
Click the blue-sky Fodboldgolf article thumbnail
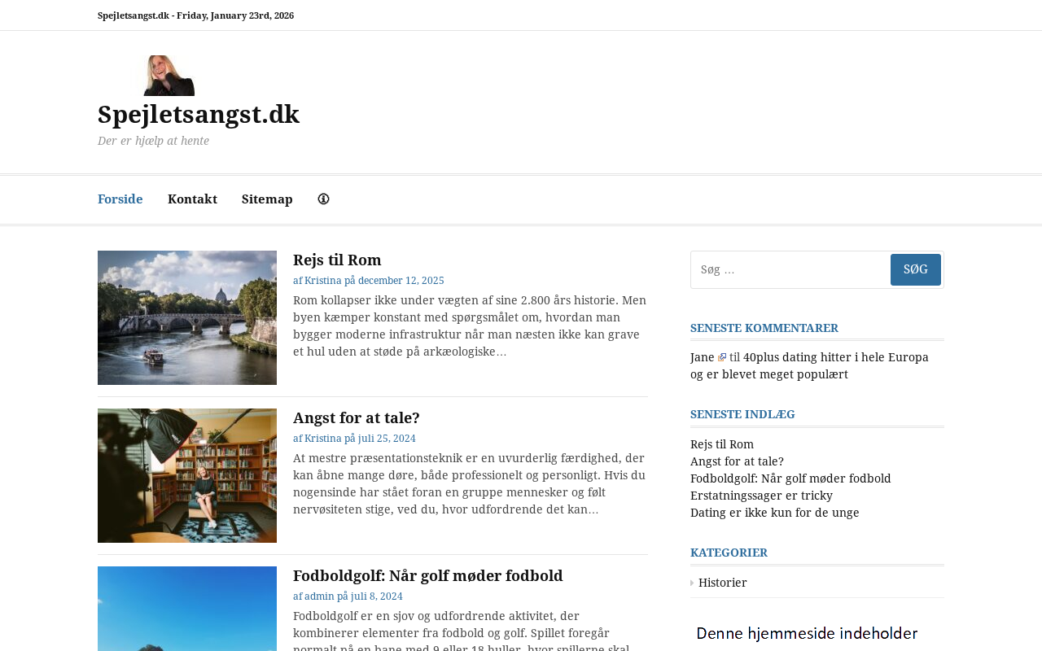187,609
